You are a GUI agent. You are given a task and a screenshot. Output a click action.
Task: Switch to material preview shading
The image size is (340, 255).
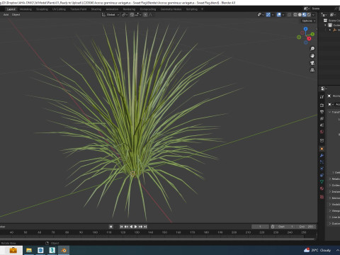coord(305,15)
